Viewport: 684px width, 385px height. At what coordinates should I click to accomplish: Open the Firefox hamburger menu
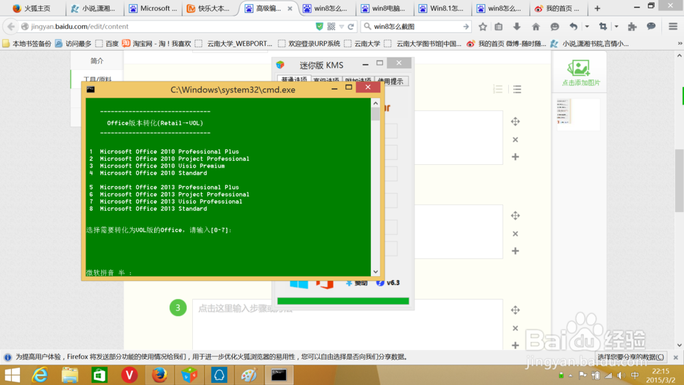pos(673,27)
